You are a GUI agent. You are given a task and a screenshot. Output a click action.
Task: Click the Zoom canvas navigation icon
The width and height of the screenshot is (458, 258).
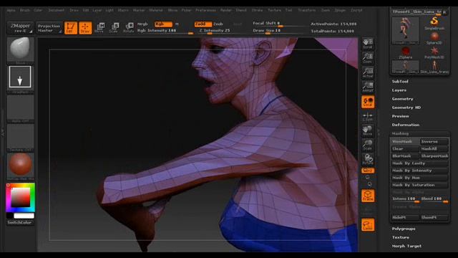pos(367,58)
